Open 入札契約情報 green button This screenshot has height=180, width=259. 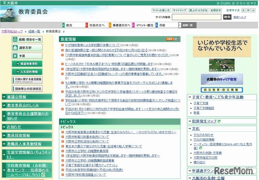(x=27, y=72)
